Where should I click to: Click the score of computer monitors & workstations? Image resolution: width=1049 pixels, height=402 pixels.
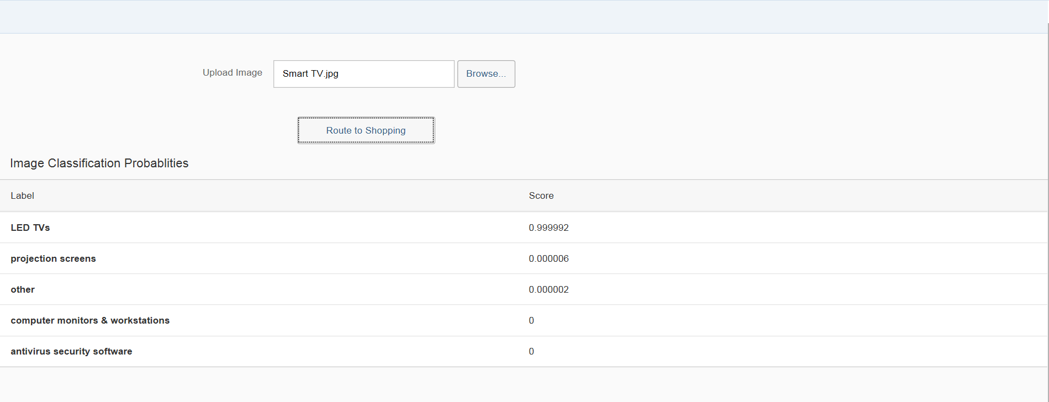click(x=531, y=320)
